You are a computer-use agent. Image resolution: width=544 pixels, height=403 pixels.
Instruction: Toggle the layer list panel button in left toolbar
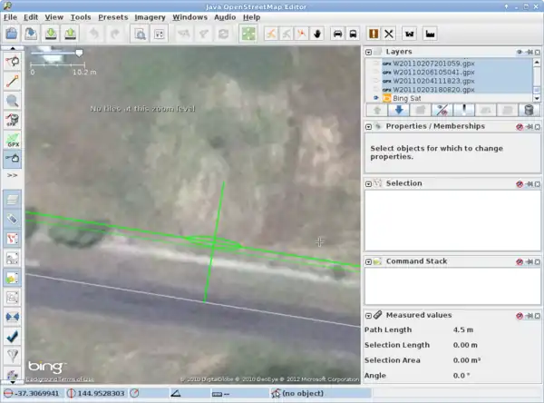tap(13, 199)
